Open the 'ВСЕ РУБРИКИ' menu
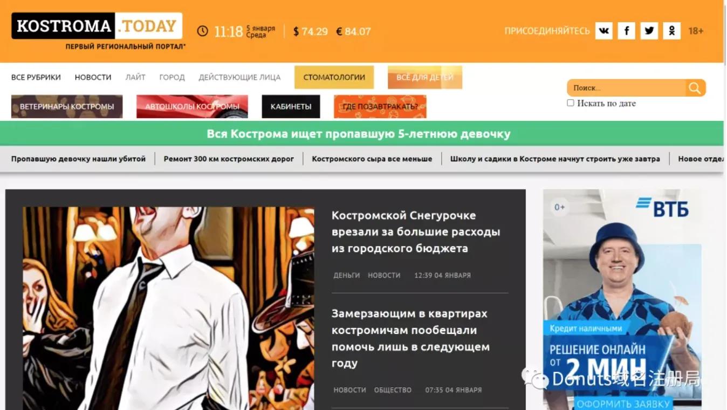Viewport: 727px width, 410px height. (36, 77)
